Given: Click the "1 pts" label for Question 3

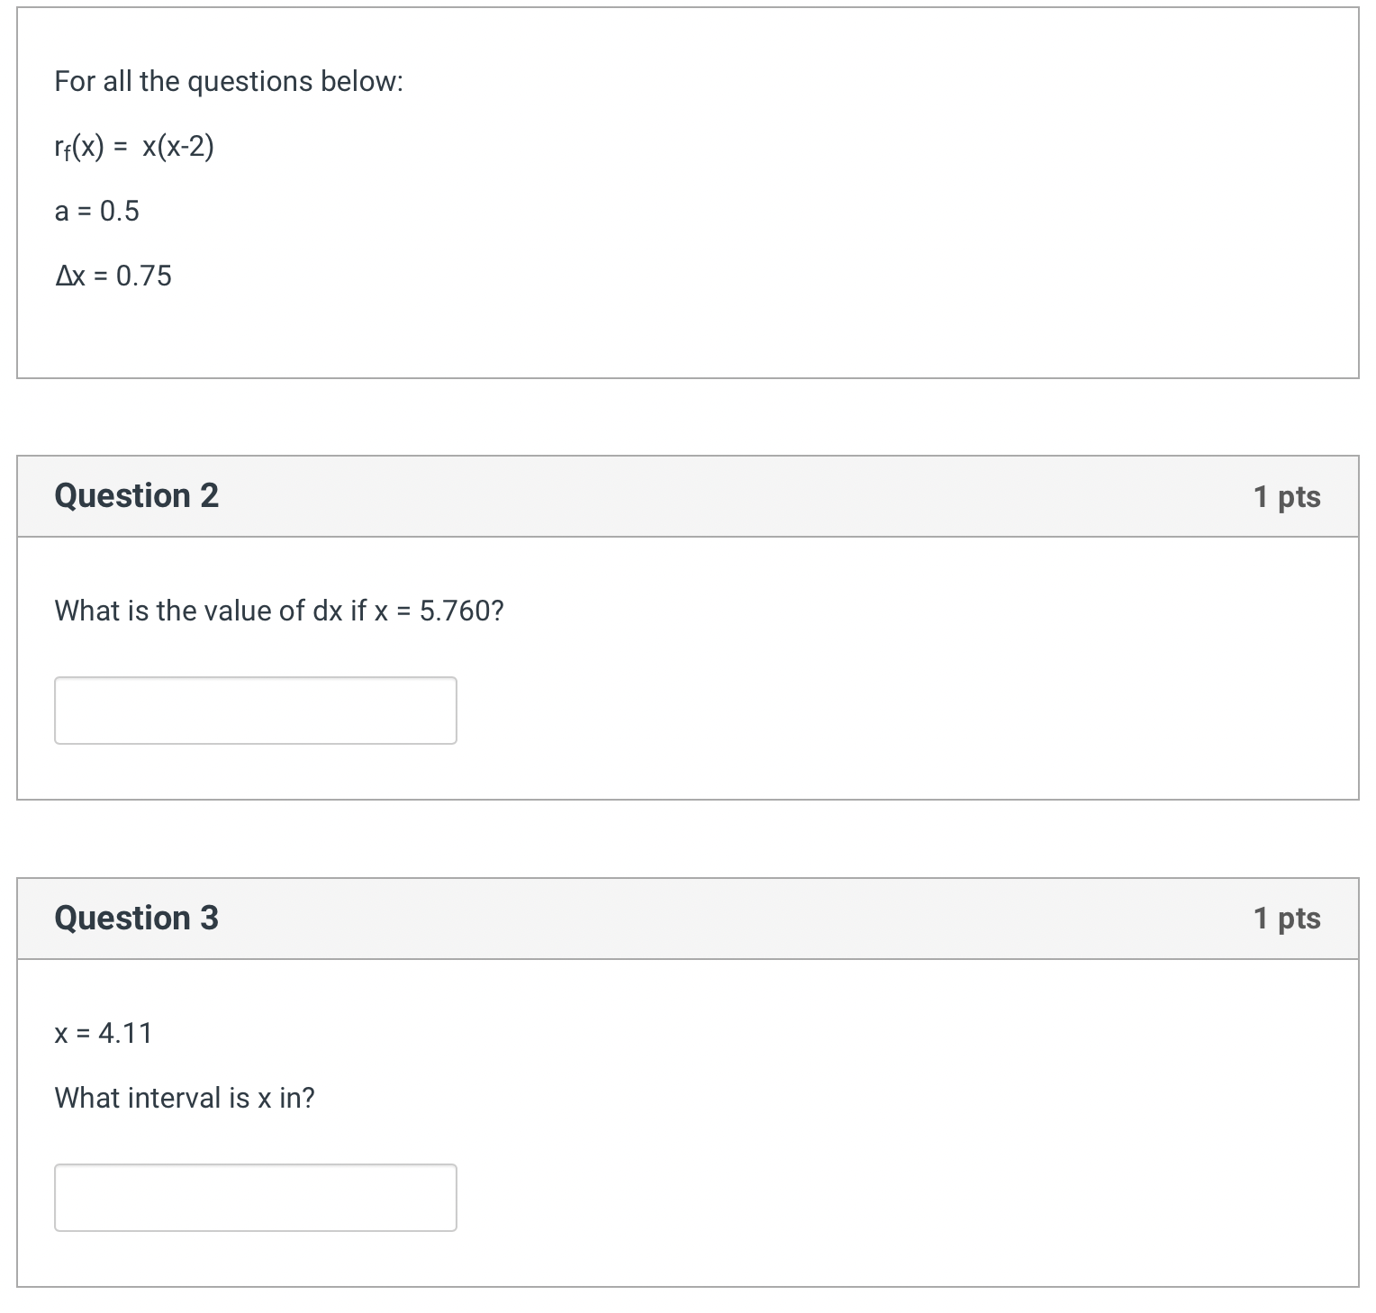Looking at the screenshot, I should click(1286, 918).
